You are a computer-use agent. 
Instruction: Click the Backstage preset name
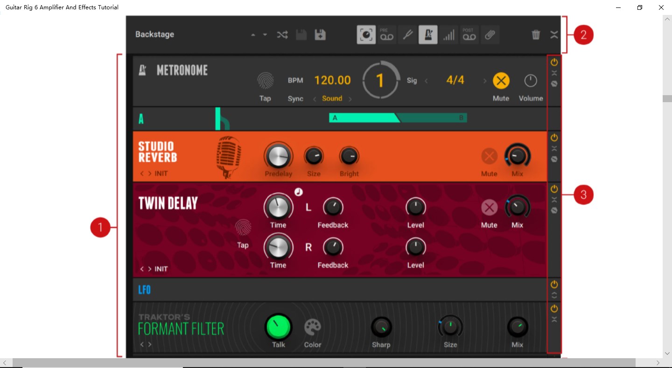click(154, 35)
